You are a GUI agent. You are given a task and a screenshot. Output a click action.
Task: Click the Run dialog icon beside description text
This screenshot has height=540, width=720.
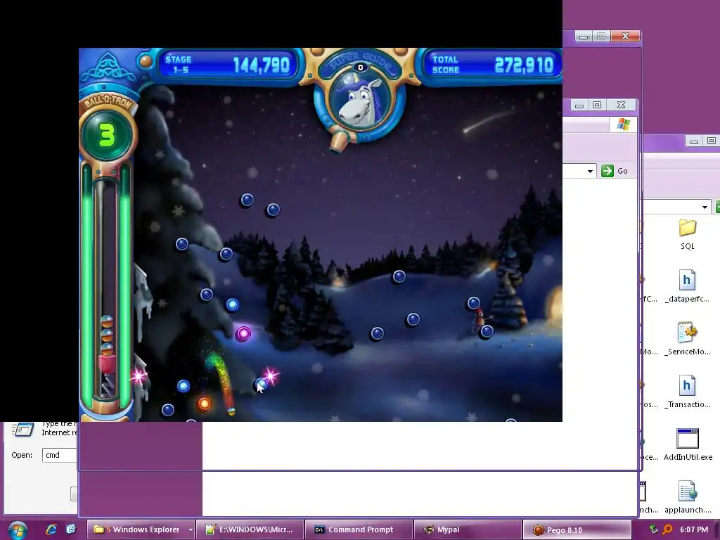(23, 430)
